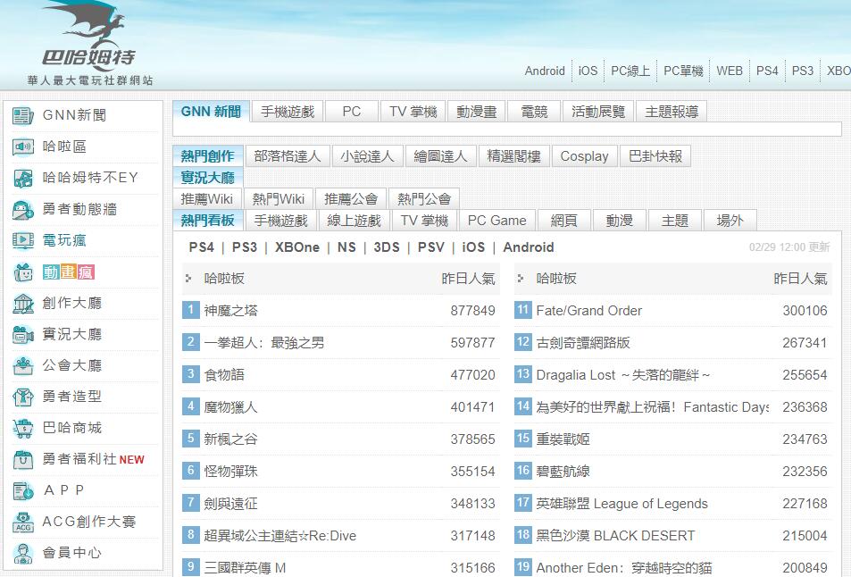This screenshot has height=577, width=851.
Task: Open the 神魔之塔 board
Action: [230, 311]
